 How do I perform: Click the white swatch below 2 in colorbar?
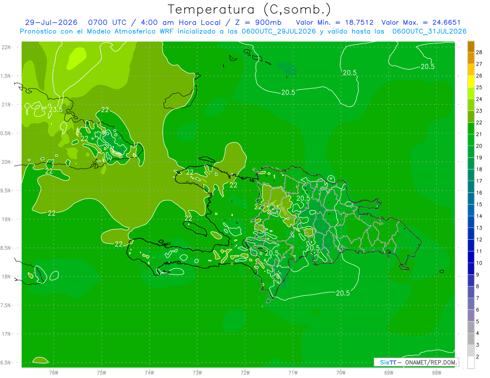pos(471,363)
